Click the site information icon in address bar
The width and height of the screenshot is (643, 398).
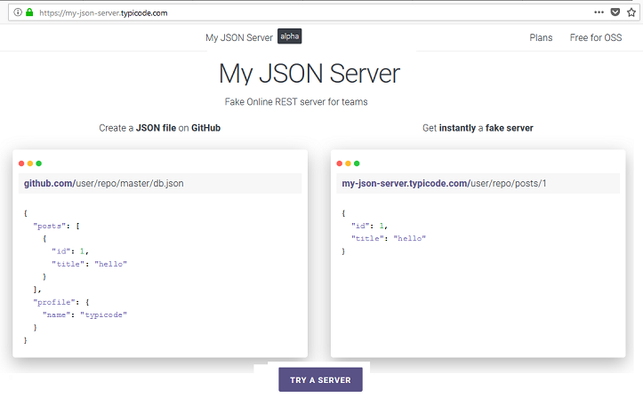coord(18,12)
